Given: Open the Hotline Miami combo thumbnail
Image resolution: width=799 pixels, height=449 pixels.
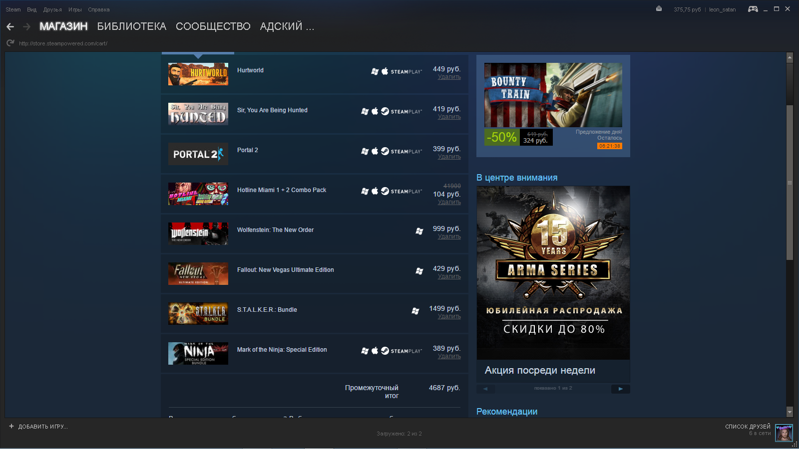Looking at the screenshot, I should click(198, 194).
